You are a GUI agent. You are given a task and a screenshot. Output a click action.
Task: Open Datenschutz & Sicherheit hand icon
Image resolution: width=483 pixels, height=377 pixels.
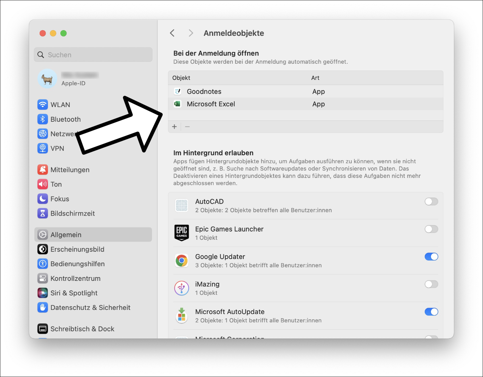43,308
